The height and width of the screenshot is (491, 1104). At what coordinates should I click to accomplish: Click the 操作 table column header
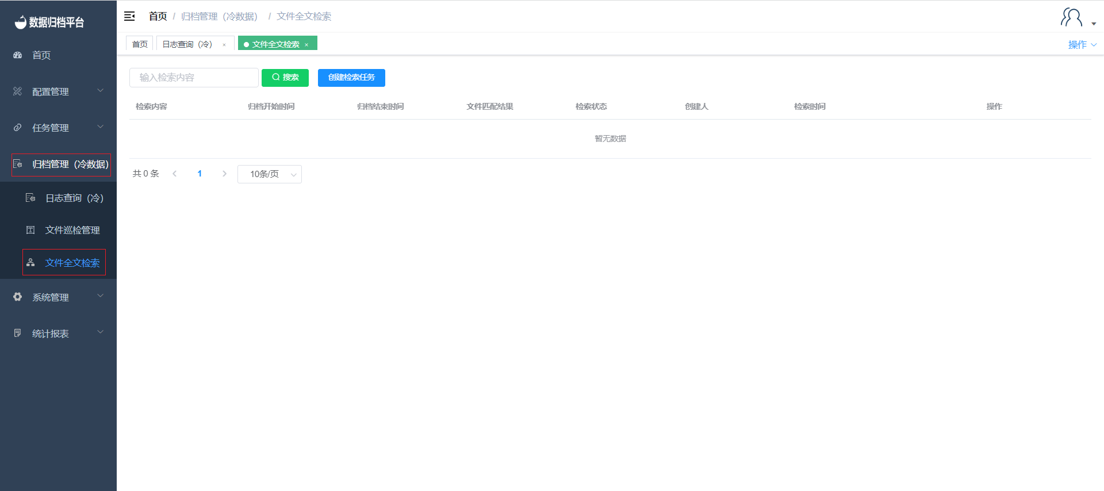click(x=994, y=106)
